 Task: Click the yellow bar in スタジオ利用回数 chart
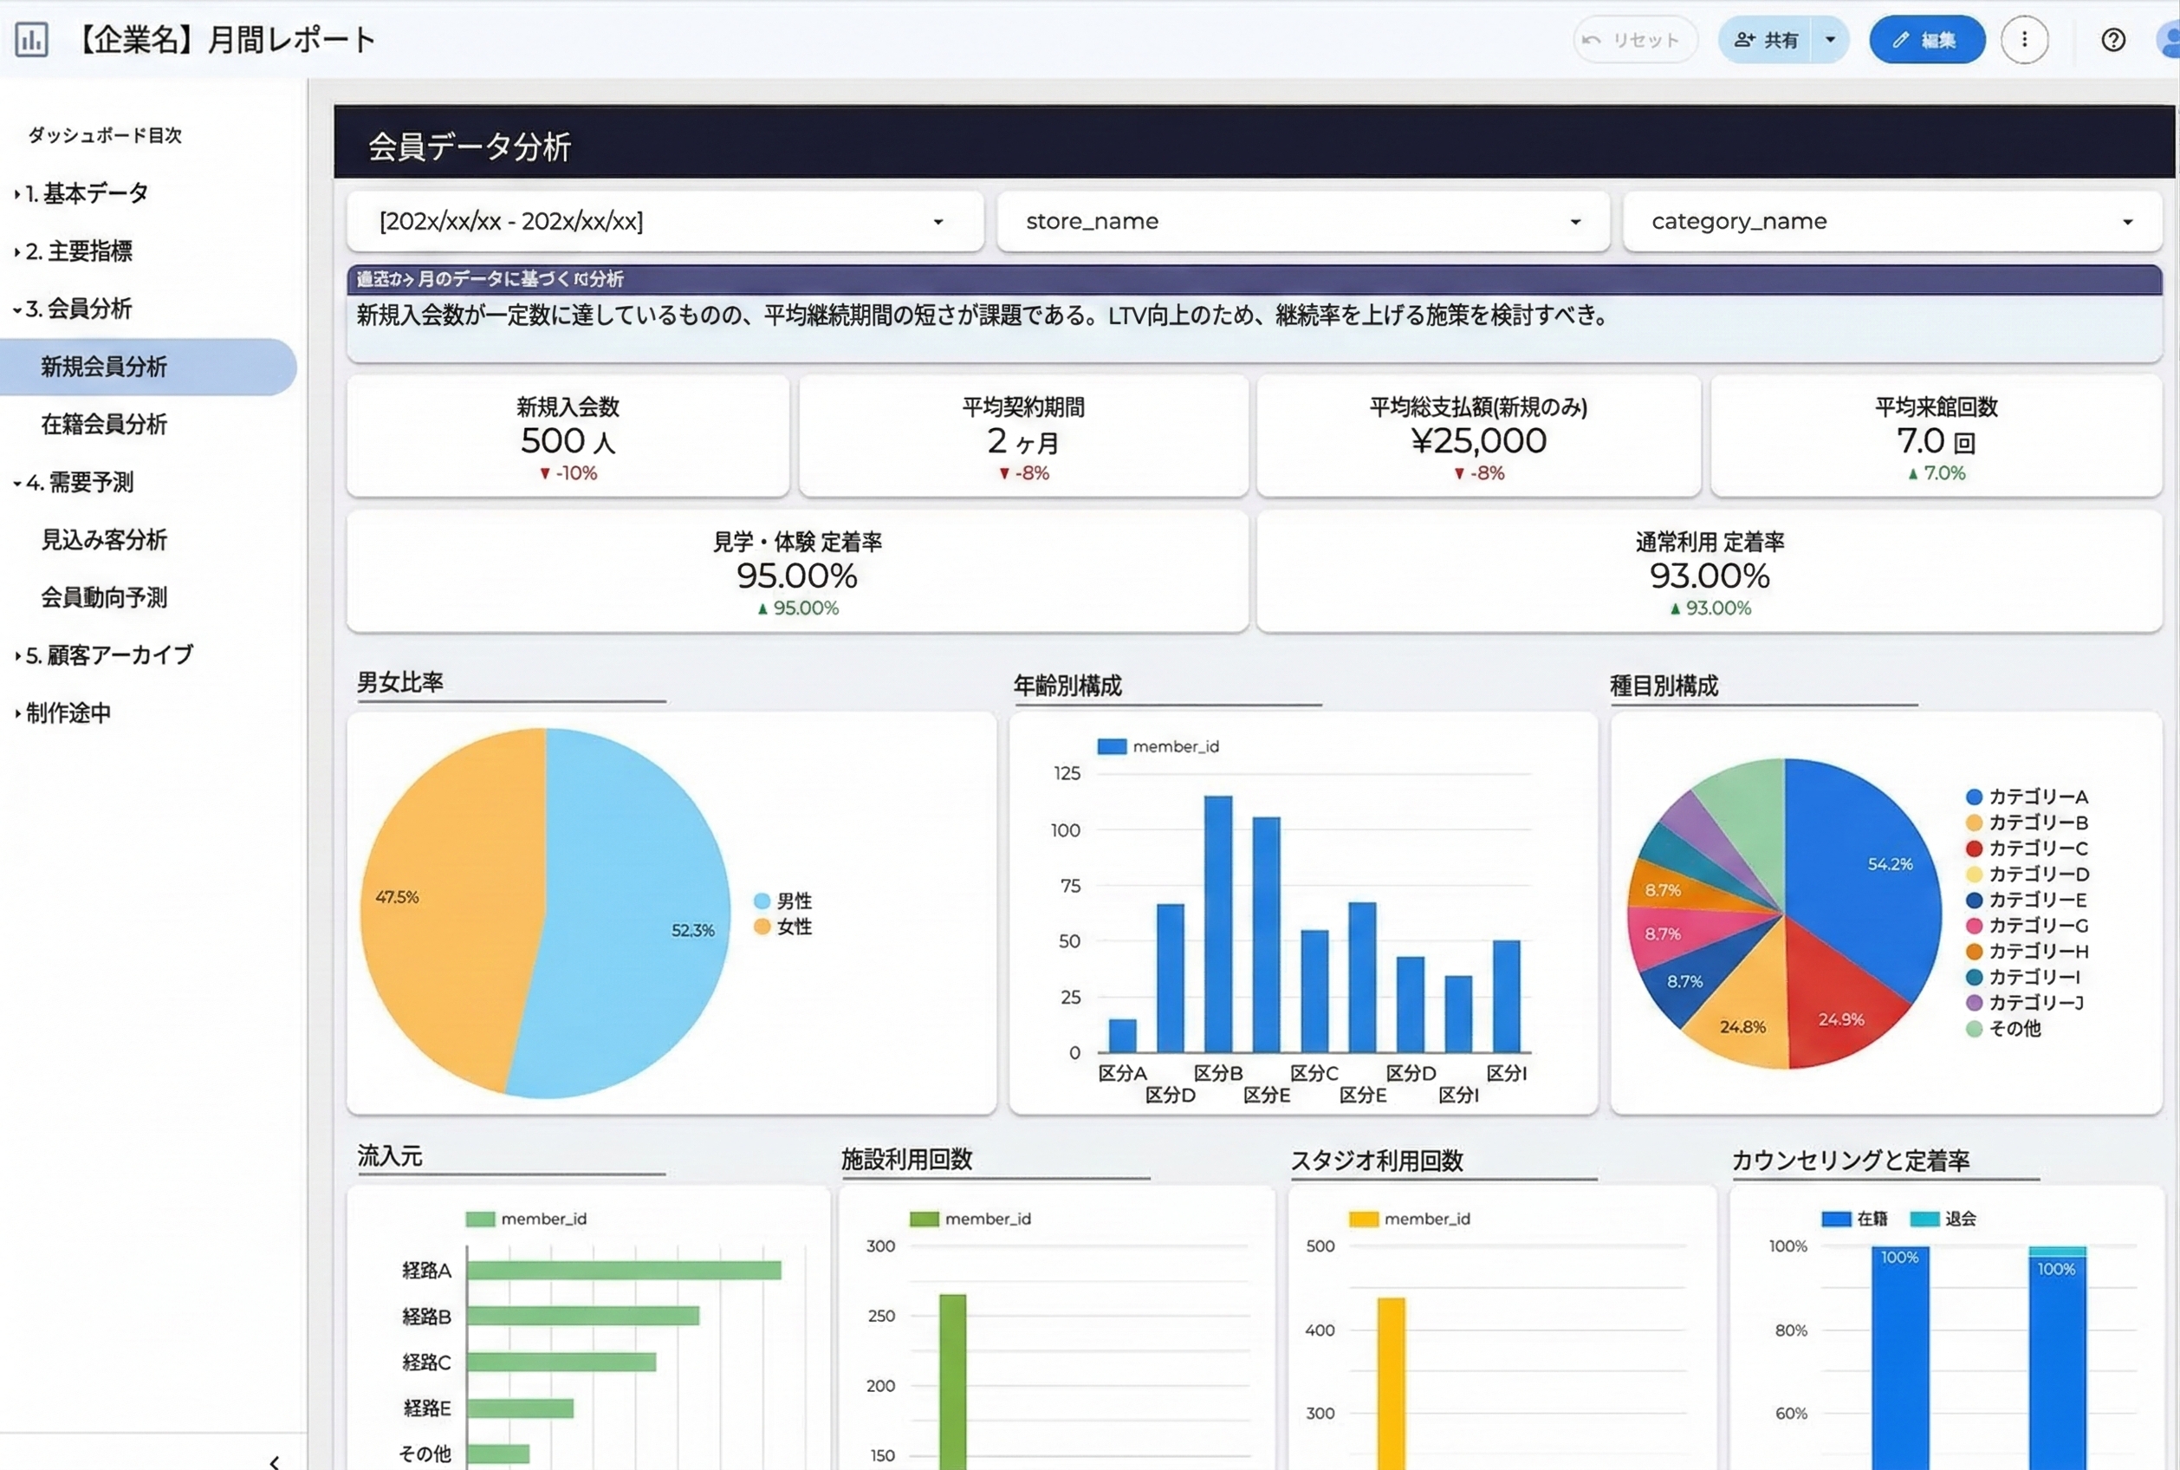(1391, 1383)
